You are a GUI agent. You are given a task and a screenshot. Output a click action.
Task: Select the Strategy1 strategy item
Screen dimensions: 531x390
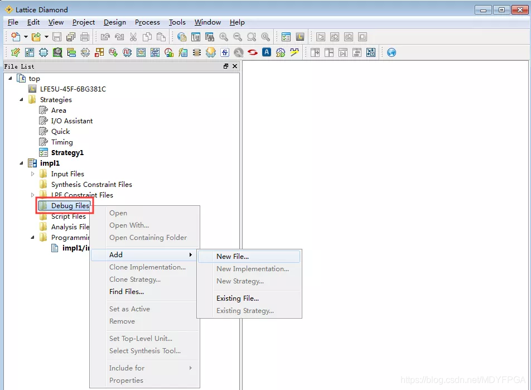pyautogui.click(x=67, y=153)
